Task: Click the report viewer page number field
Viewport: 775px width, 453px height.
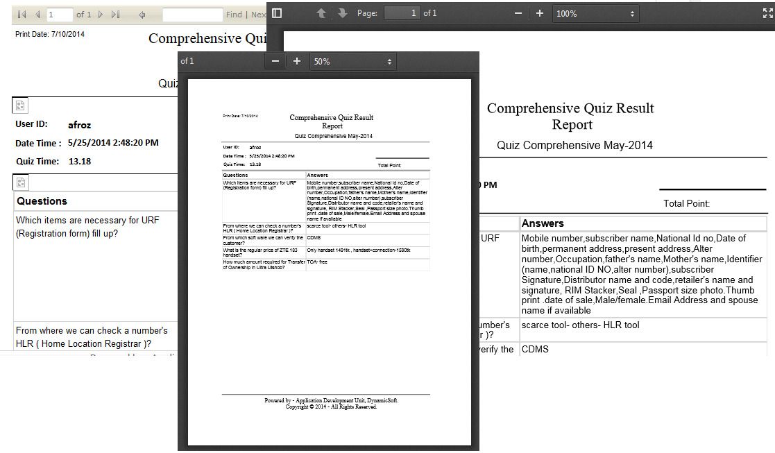Action: 59,15
